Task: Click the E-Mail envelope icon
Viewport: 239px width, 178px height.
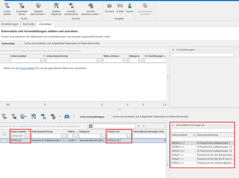Action: 120,6
